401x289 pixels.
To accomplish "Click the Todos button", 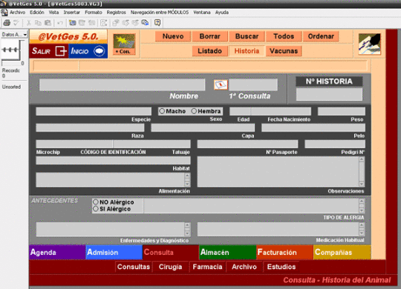I will click(x=284, y=36).
